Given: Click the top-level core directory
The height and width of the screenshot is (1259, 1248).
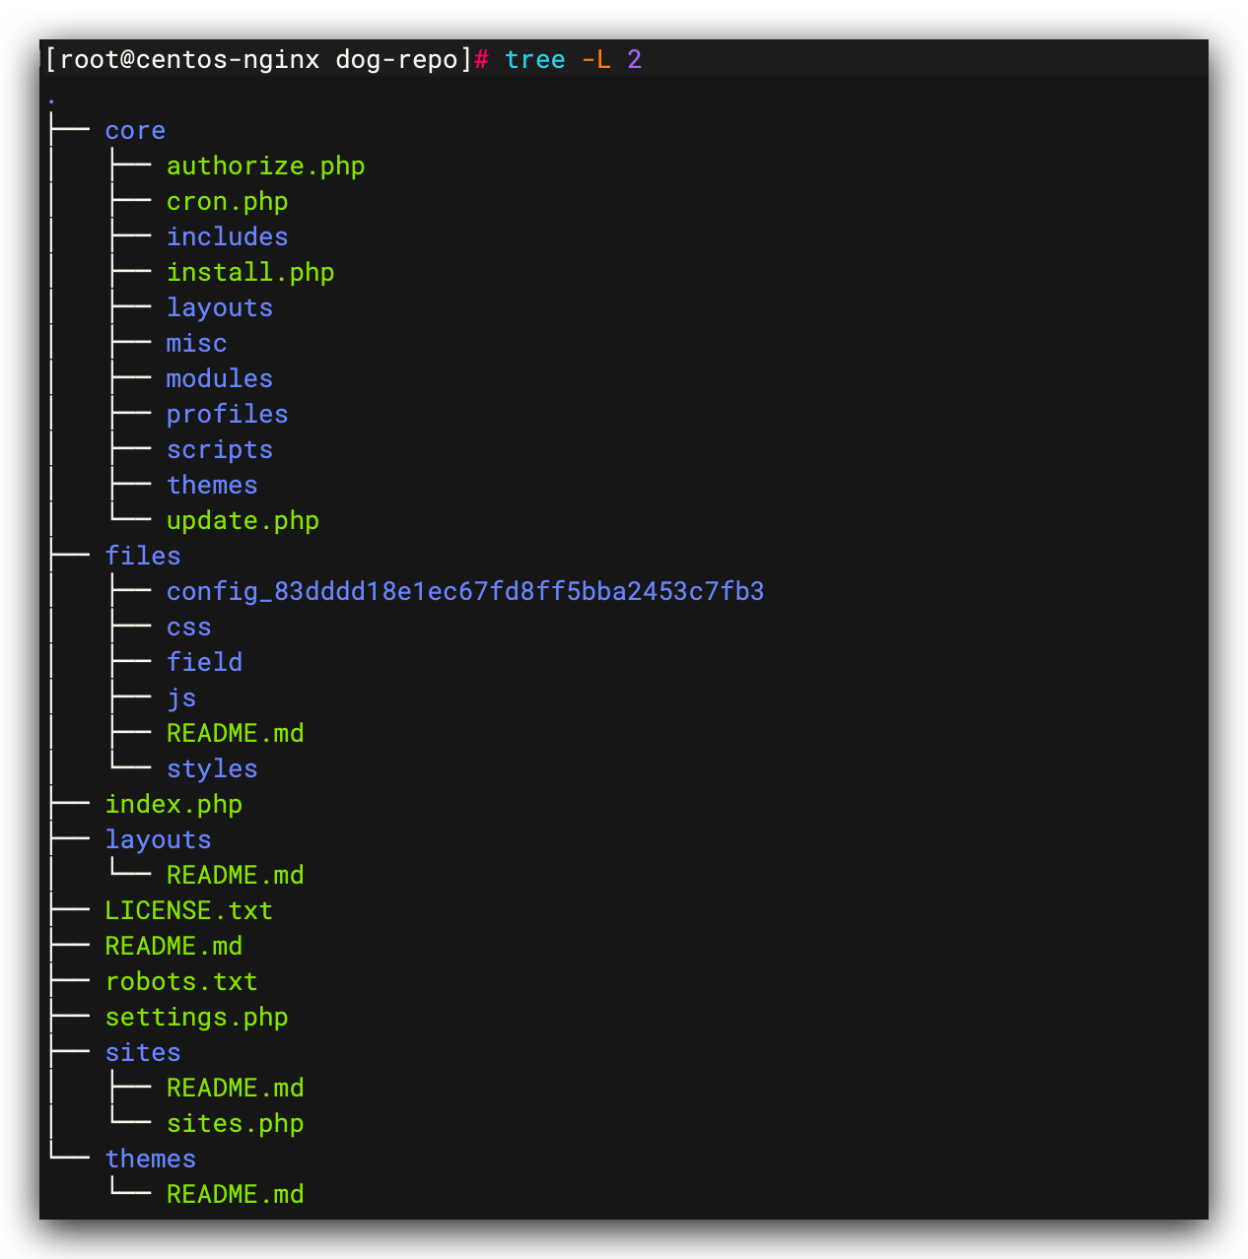Looking at the screenshot, I should (x=135, y=131).
